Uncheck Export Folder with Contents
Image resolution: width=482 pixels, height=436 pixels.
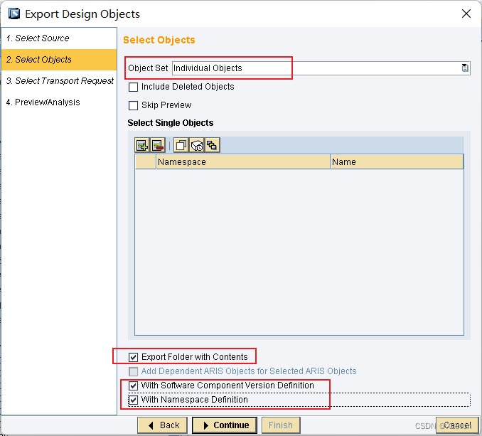point(133,357)
